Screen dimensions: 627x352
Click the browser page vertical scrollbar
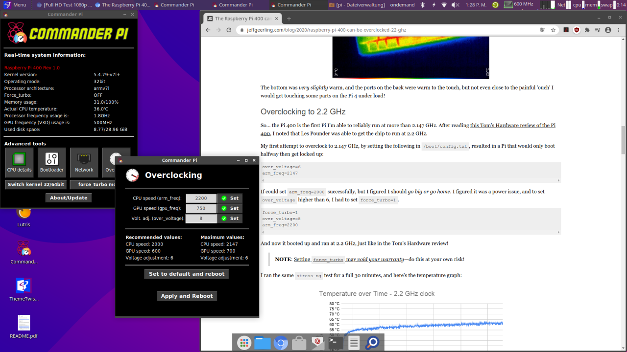point(623,139)
